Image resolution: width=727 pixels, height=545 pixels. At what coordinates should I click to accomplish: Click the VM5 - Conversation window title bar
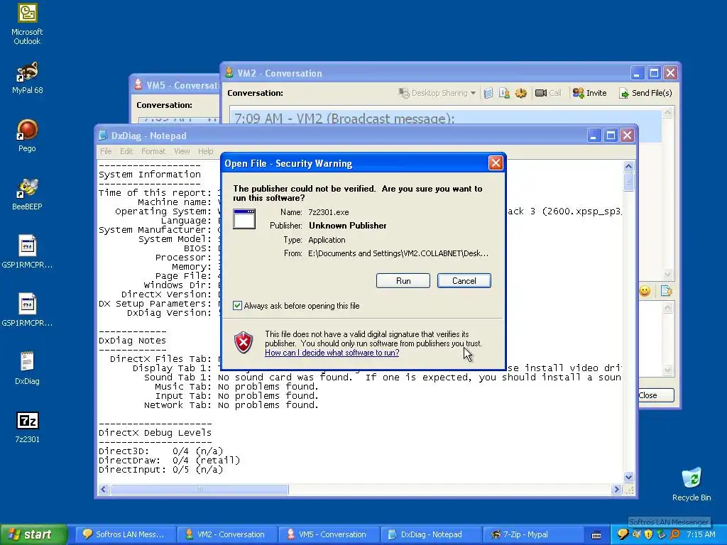point(175,85)
